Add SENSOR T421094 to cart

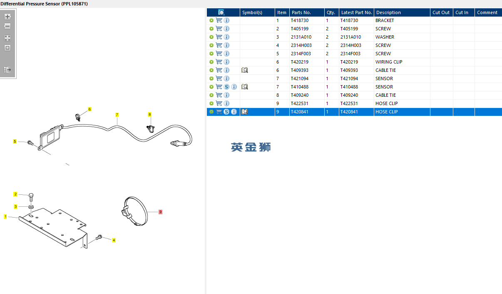click(219, 78)
